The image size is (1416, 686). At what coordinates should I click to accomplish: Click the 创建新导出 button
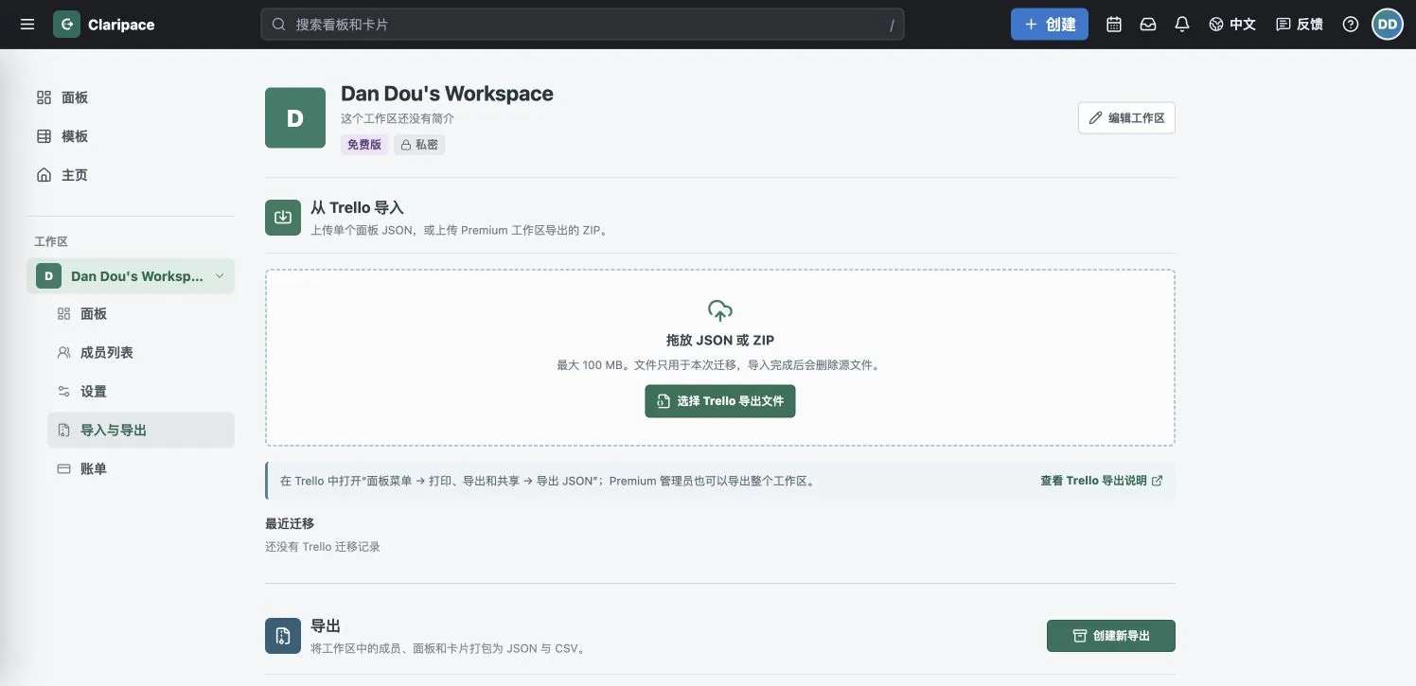click(x=1111, y=636)
